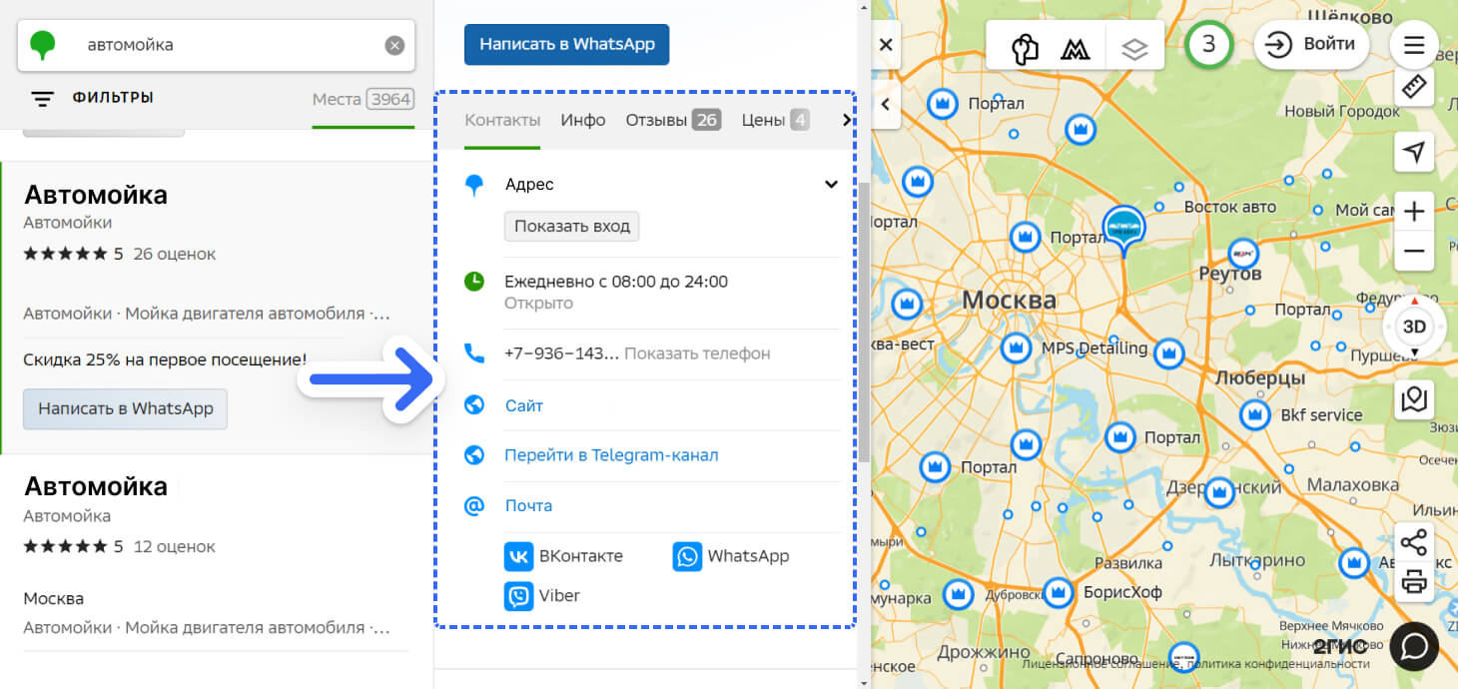The width and height of the screenshot is (1458, 689).
Task: Expand the Адрес section chevron
Action: click(x=831, y=184)
